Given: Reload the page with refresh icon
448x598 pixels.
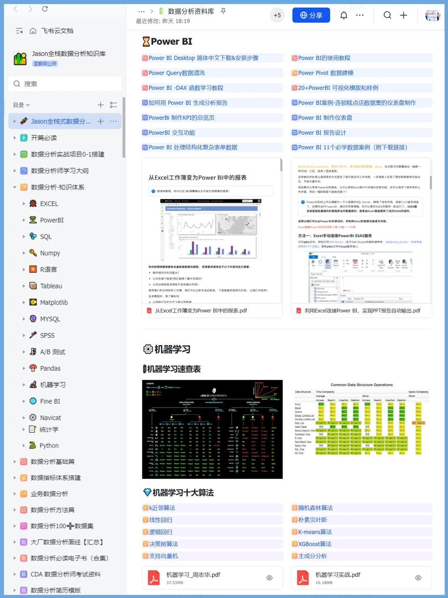Looking at the screenshot, I should [45, 9].
